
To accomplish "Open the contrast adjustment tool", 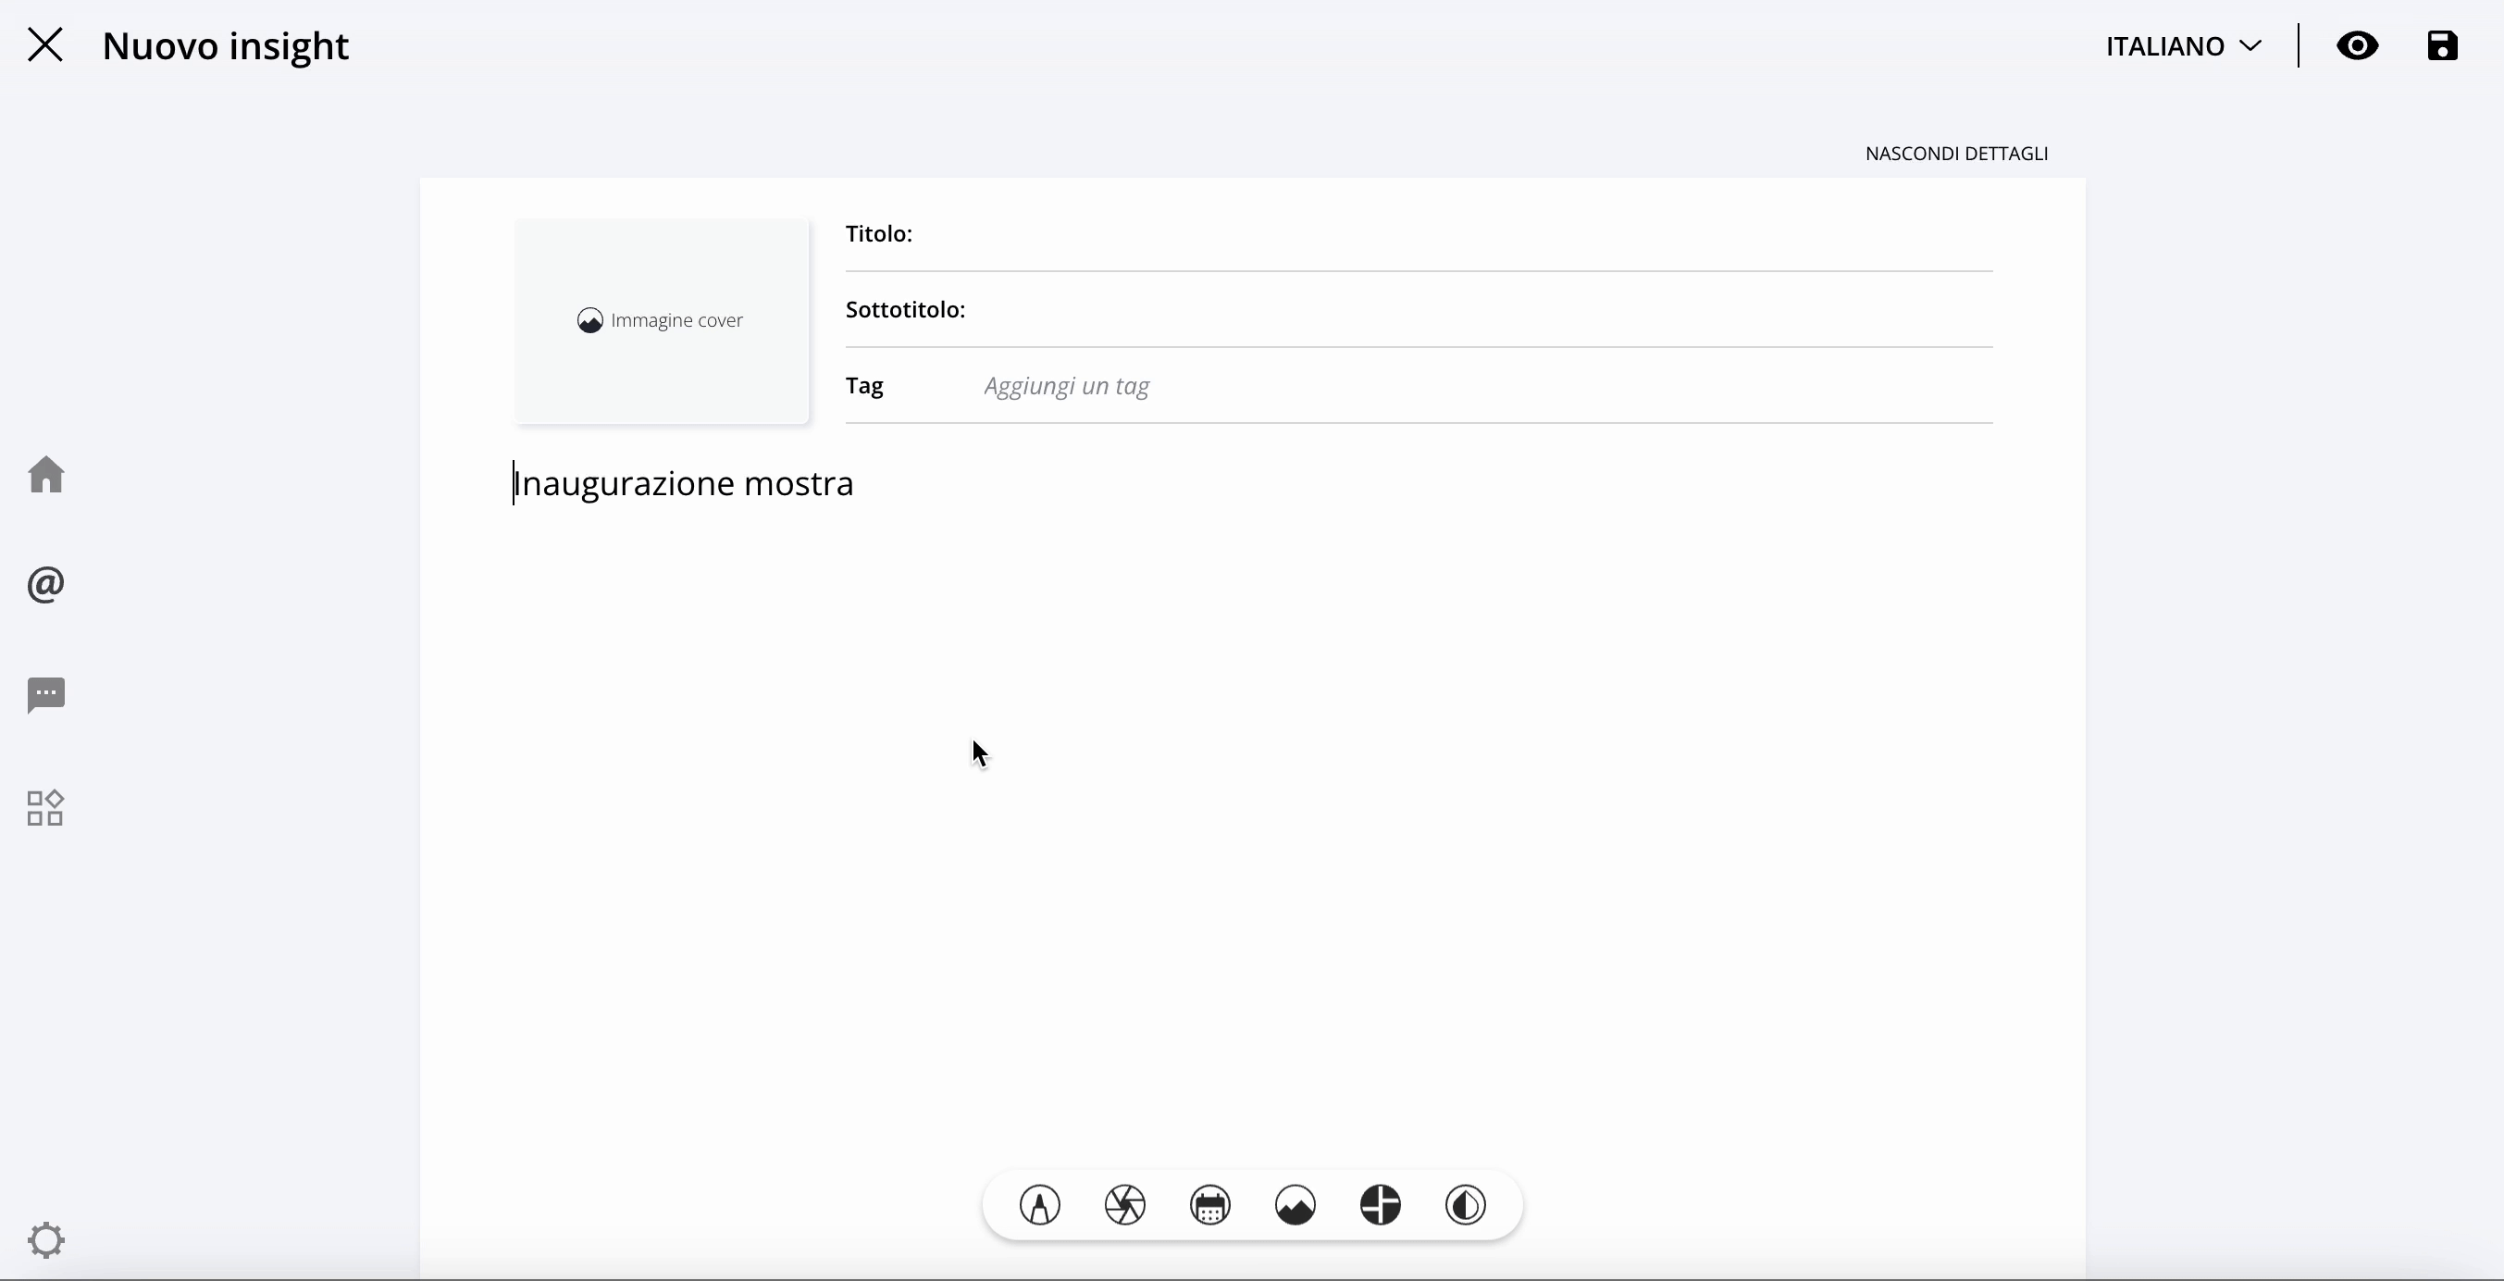I will [1466, 1205].
